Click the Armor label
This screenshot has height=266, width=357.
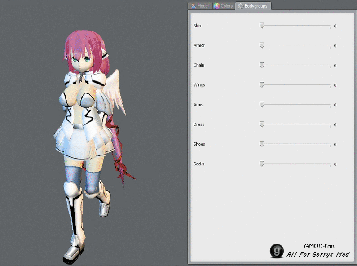pos(199,45)
